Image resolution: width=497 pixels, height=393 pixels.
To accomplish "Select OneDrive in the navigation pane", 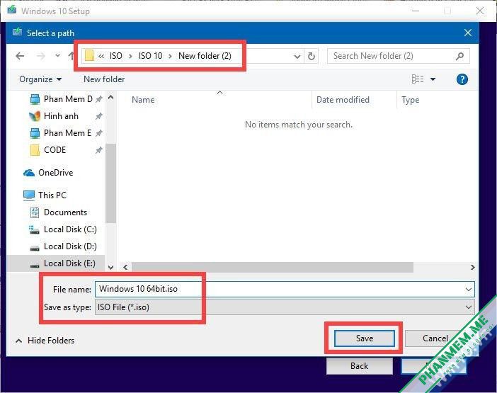I will click(48, 173).
